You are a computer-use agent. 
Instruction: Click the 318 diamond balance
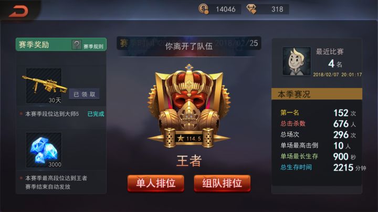277,9
